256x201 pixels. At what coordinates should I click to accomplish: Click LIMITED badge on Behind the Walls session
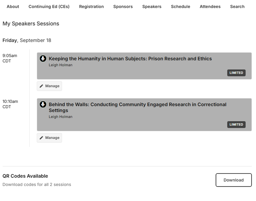[x=236, y=125]
